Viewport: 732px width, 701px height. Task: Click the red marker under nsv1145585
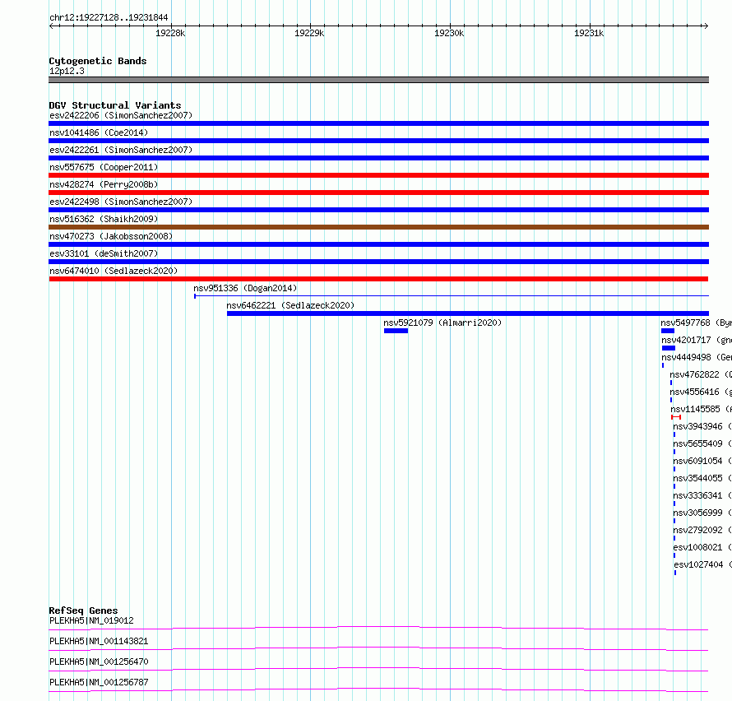pos(676,417)
